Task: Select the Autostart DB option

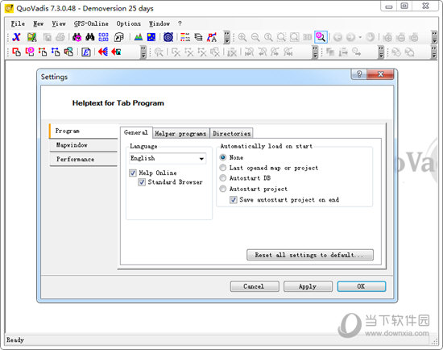Action: [223, 178]
